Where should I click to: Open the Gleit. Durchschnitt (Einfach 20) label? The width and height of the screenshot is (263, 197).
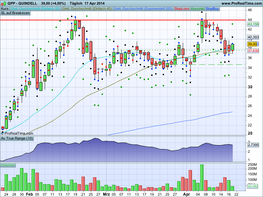(35, 9)
